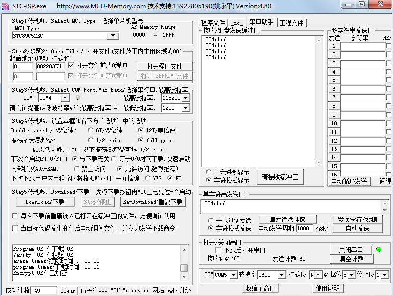Image resolution: width=393 pixels, height=296 pixels.
Task: Toggle 下载后打开串口 checkbox
Action: pos(218,250)
